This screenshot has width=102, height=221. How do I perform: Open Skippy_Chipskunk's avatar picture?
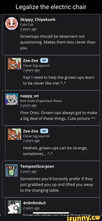[12, 23]
